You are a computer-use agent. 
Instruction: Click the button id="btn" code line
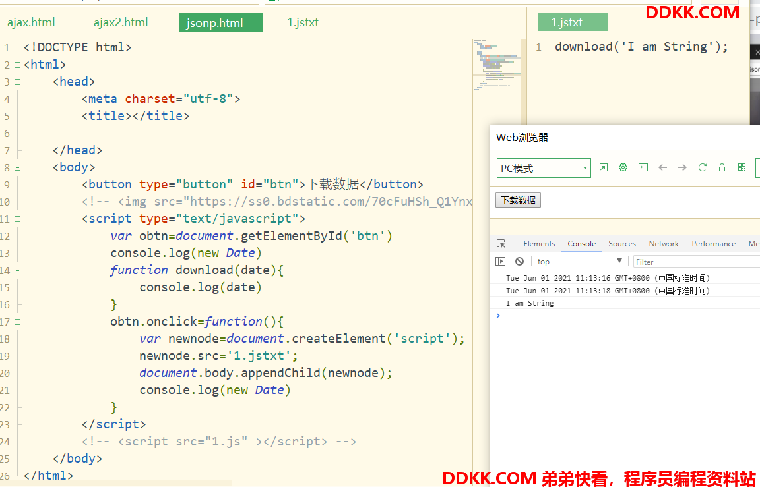(253, 185)
